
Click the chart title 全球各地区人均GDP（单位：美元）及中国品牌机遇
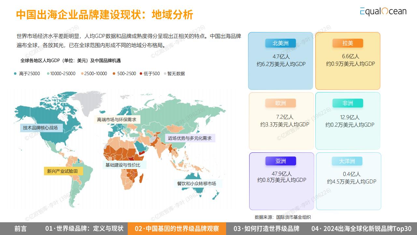tap(70, 61)
